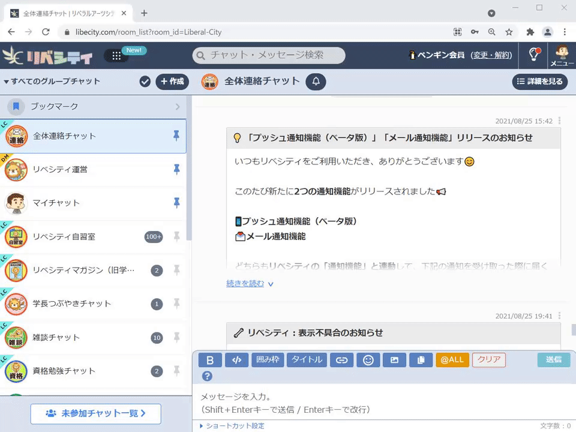
Task: Open 学長つぶやきチャット
Action: click(94, 304)
